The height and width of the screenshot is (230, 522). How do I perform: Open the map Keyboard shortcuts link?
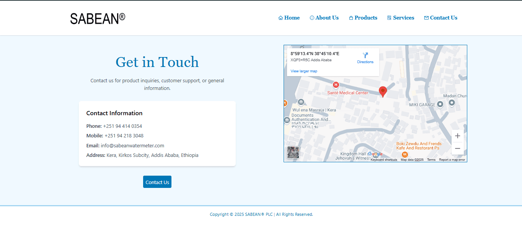(x=384, y=160)
